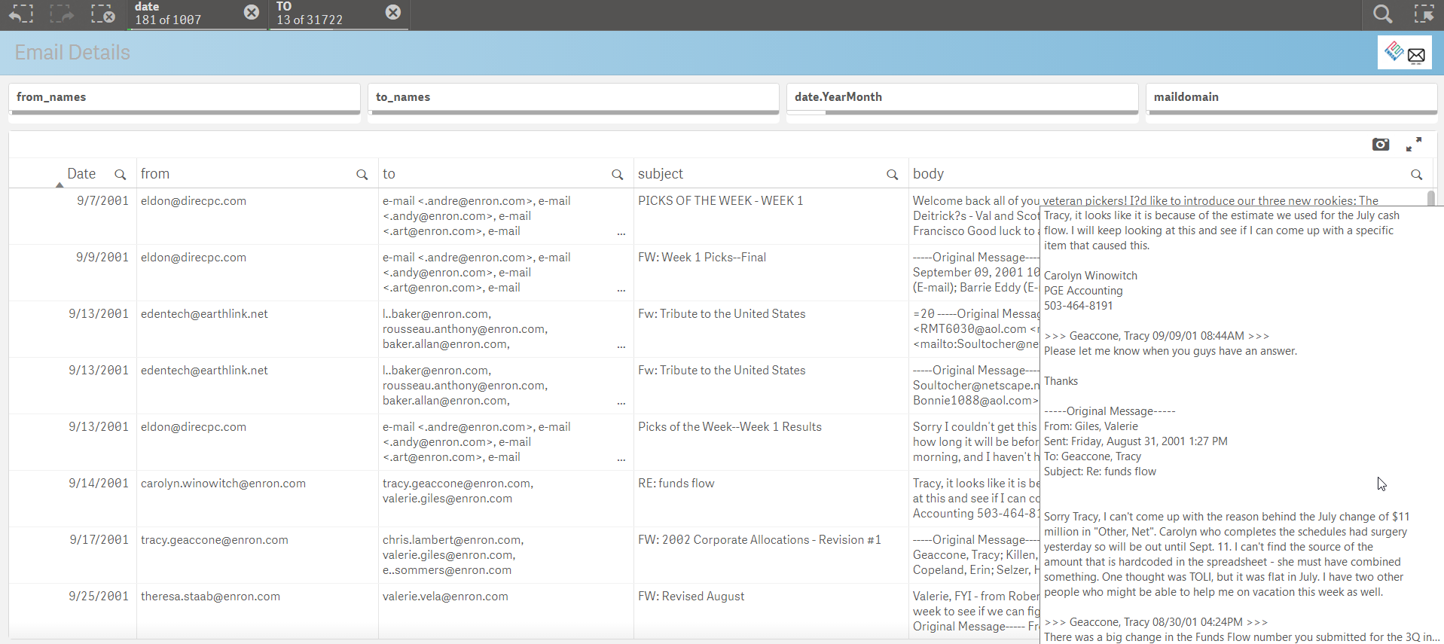Sort by the to column header
The height and width of the screenshot is (644, 1444).
point(389,174)
